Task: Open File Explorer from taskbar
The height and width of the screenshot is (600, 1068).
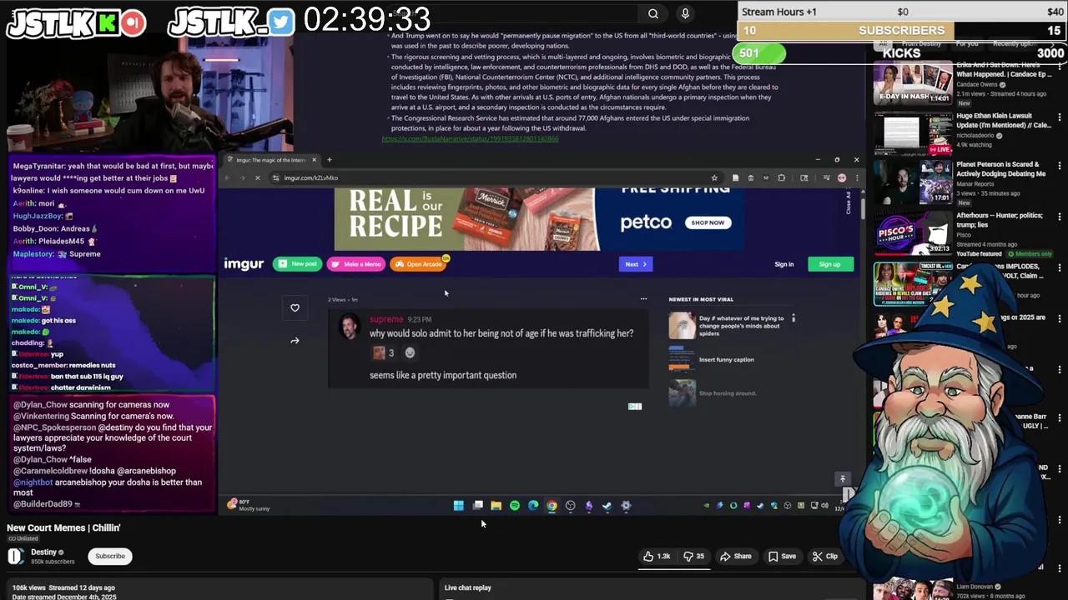Action: coord(496,506)
